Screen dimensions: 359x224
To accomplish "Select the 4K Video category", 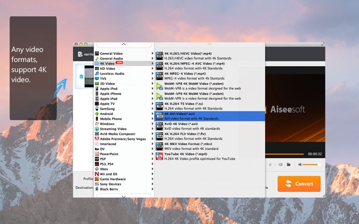I will click(124, 64).
